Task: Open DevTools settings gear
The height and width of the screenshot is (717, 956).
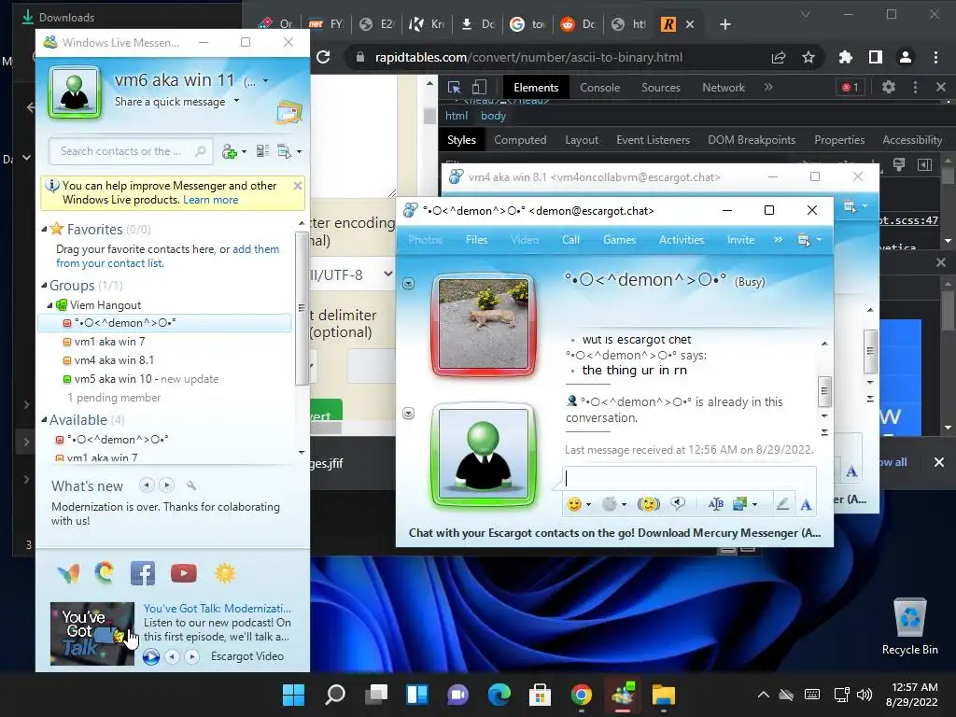Action: [x=889, y=87]
